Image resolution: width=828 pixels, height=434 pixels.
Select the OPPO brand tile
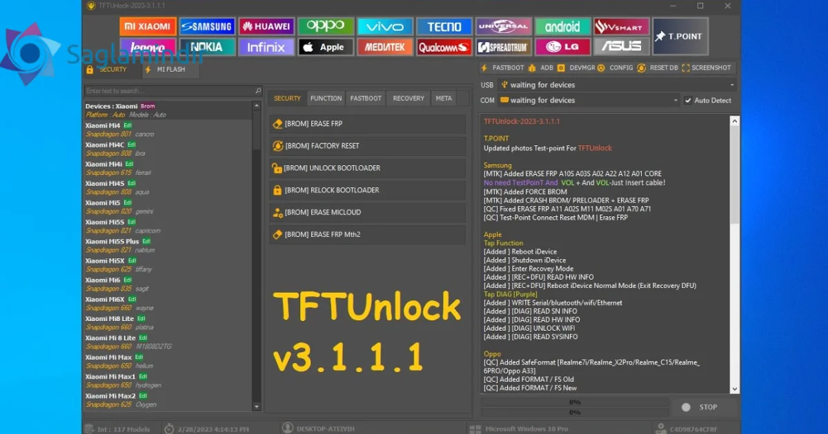(x=326, y=27)
